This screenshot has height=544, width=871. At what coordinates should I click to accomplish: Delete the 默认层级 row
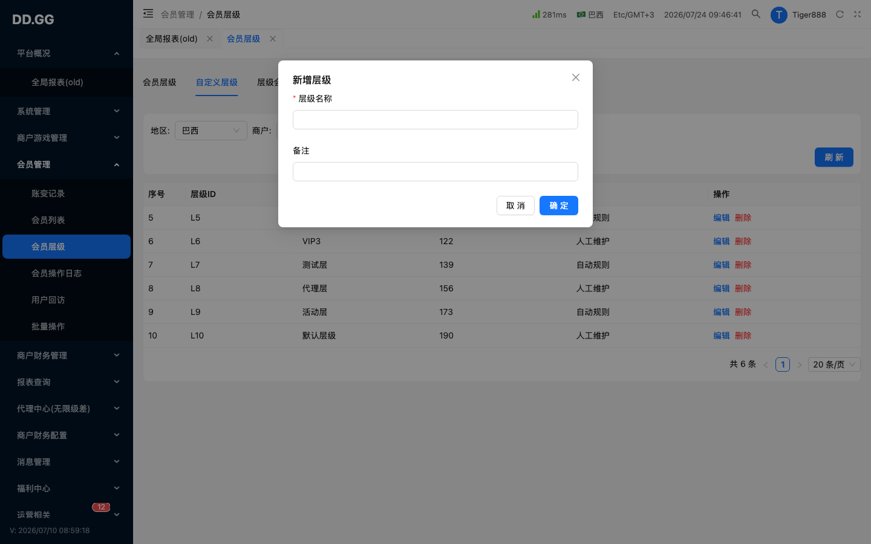[743, 335]
